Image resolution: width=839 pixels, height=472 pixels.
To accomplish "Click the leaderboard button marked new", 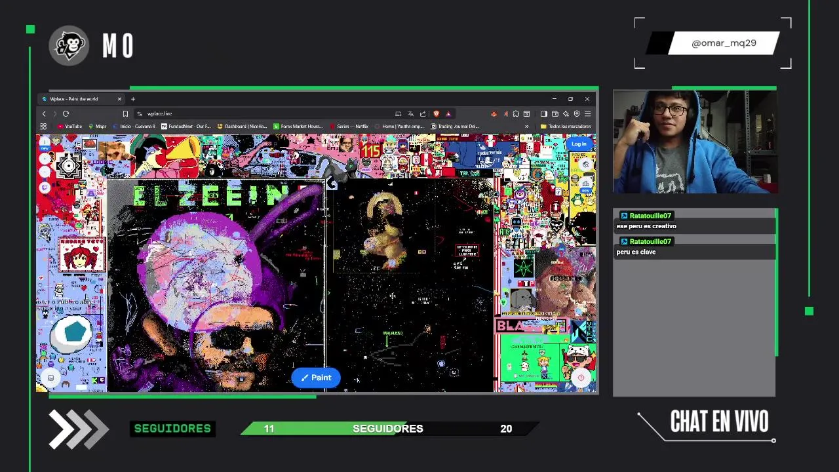I will coord(586,185).
